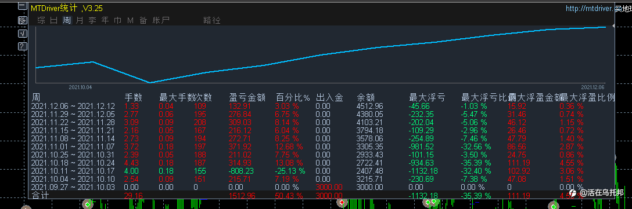Click max floating profit value 102.92
Viewport: 632px width, 209px height.
click(519, 171)
